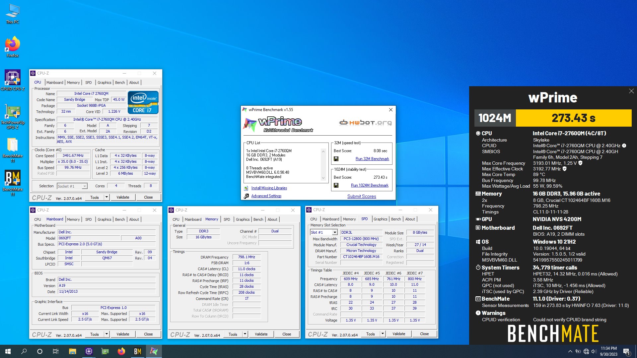Switch to About tab in SPD CPU-Z window

coord(410,219)
